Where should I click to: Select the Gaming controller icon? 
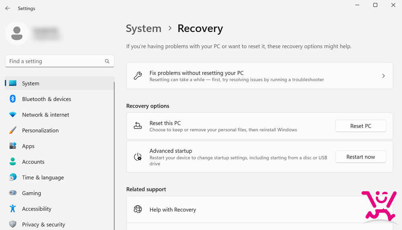(x=12, y=193)
